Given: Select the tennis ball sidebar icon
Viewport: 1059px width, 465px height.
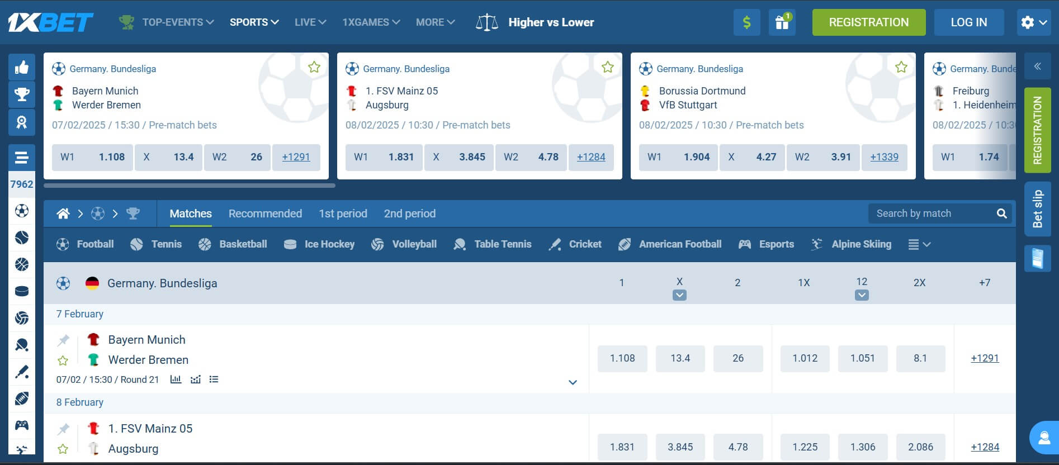Looking at the screenshot, I should tap(22, 238).
